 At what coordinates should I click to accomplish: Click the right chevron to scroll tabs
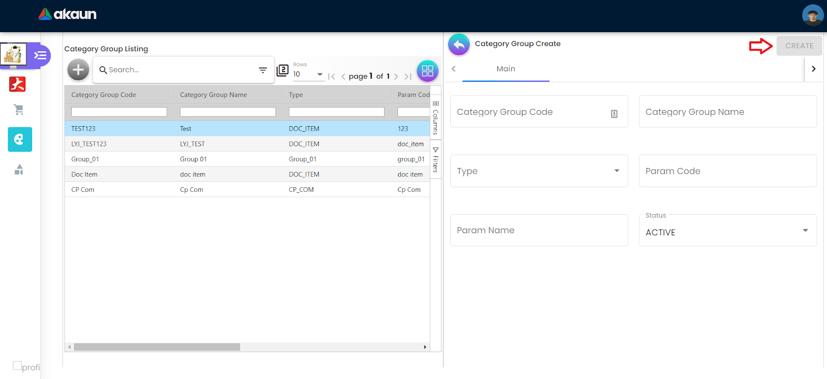[813, 69]
